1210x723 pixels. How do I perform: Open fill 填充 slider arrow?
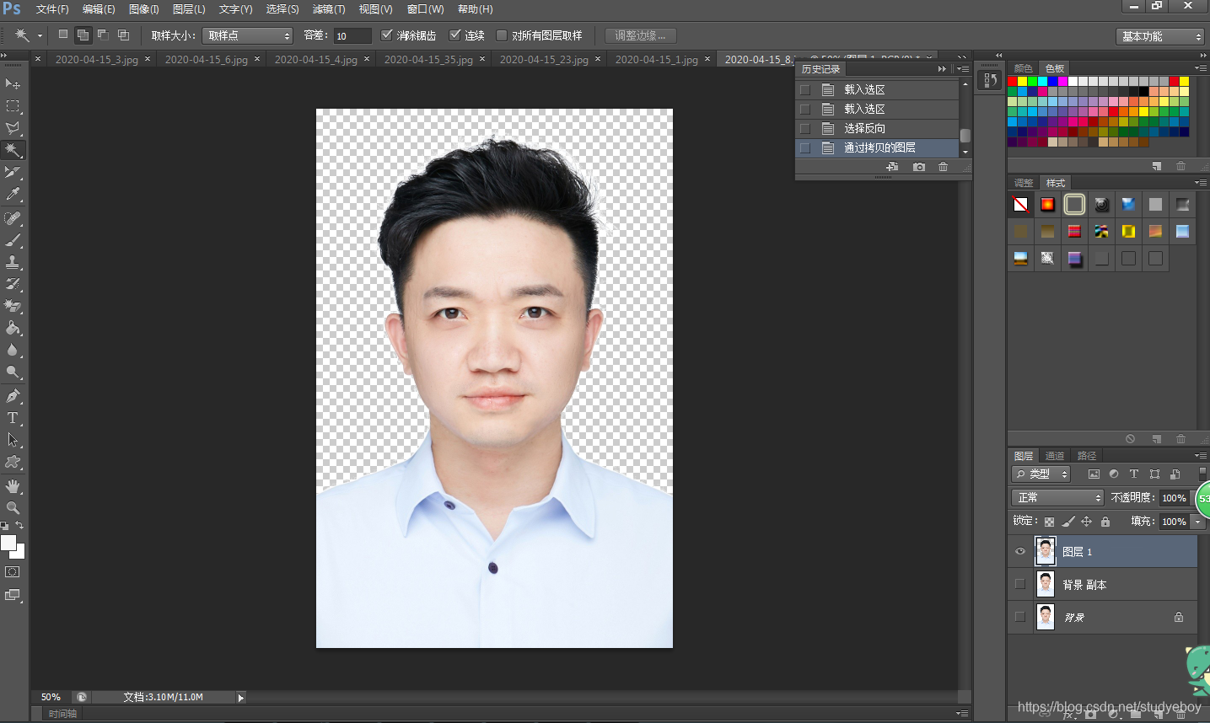[x=1197, y=522]
